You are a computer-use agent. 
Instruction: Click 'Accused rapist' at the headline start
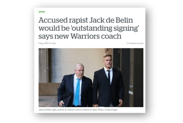[63, 20]
